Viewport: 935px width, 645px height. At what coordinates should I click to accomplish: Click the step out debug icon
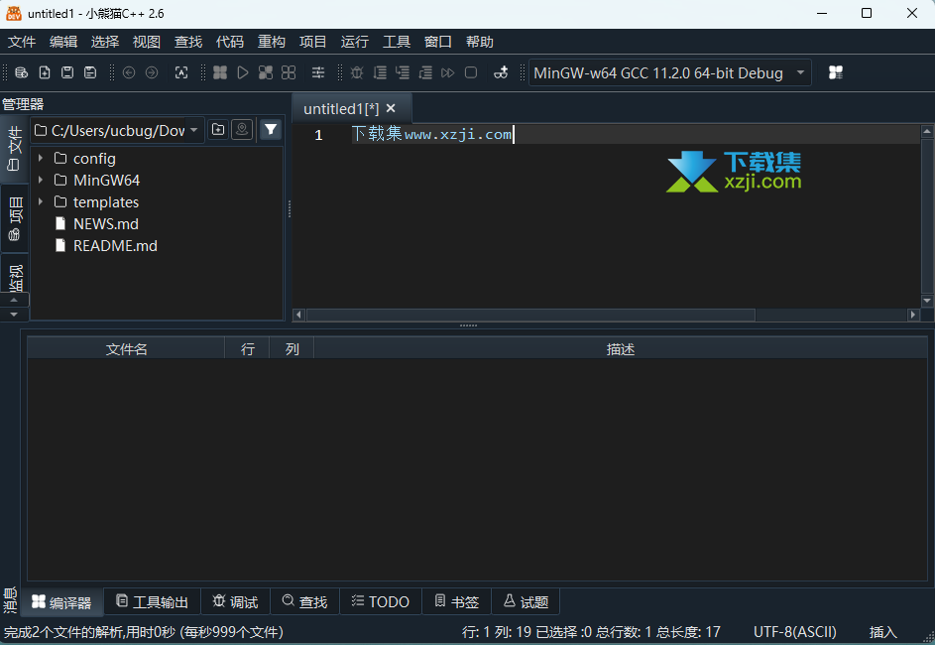coord(425,72)
